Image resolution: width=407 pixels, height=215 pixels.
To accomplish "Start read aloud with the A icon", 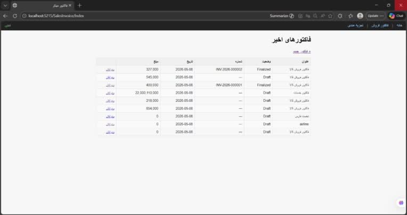I will 323,16.
